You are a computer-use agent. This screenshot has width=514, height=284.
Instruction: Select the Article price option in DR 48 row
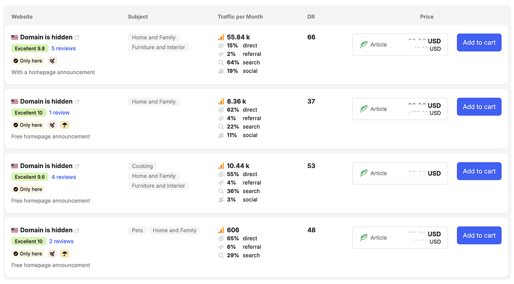[400, 238]
